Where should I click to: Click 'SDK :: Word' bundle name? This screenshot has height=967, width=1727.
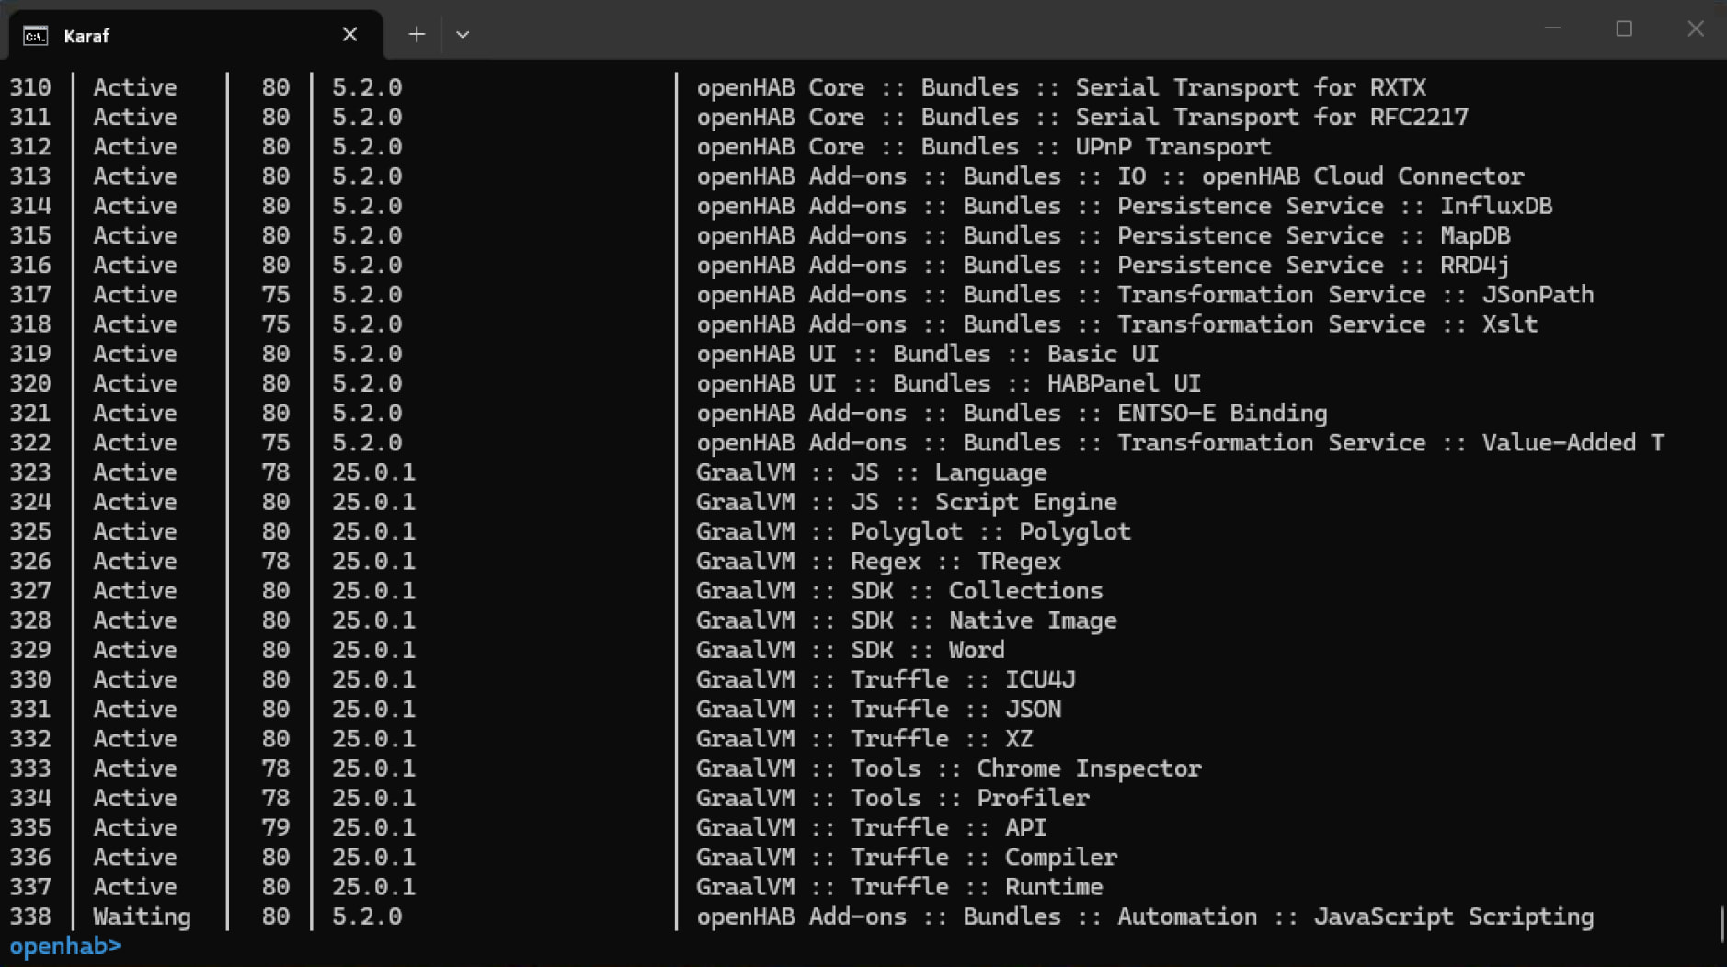click(928, 650)
